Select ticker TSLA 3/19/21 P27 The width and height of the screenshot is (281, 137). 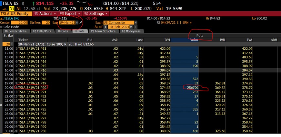(33, 118)
